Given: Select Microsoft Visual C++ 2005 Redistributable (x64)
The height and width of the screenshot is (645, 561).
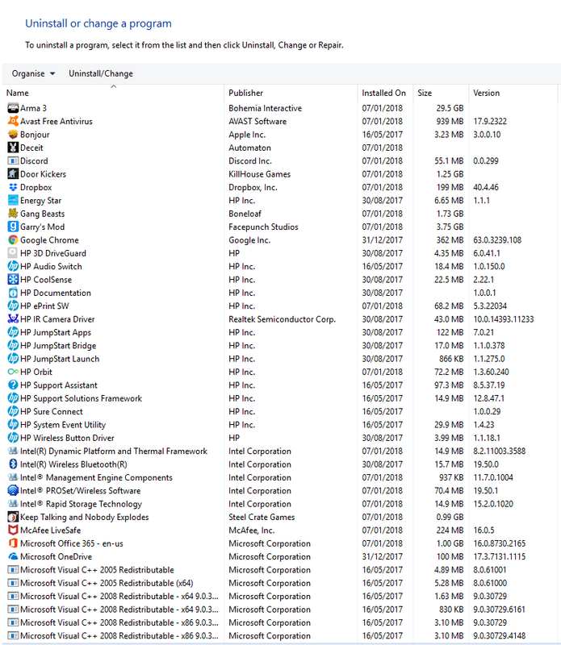Looking at the screenshot, I should (x=280, y=583).
